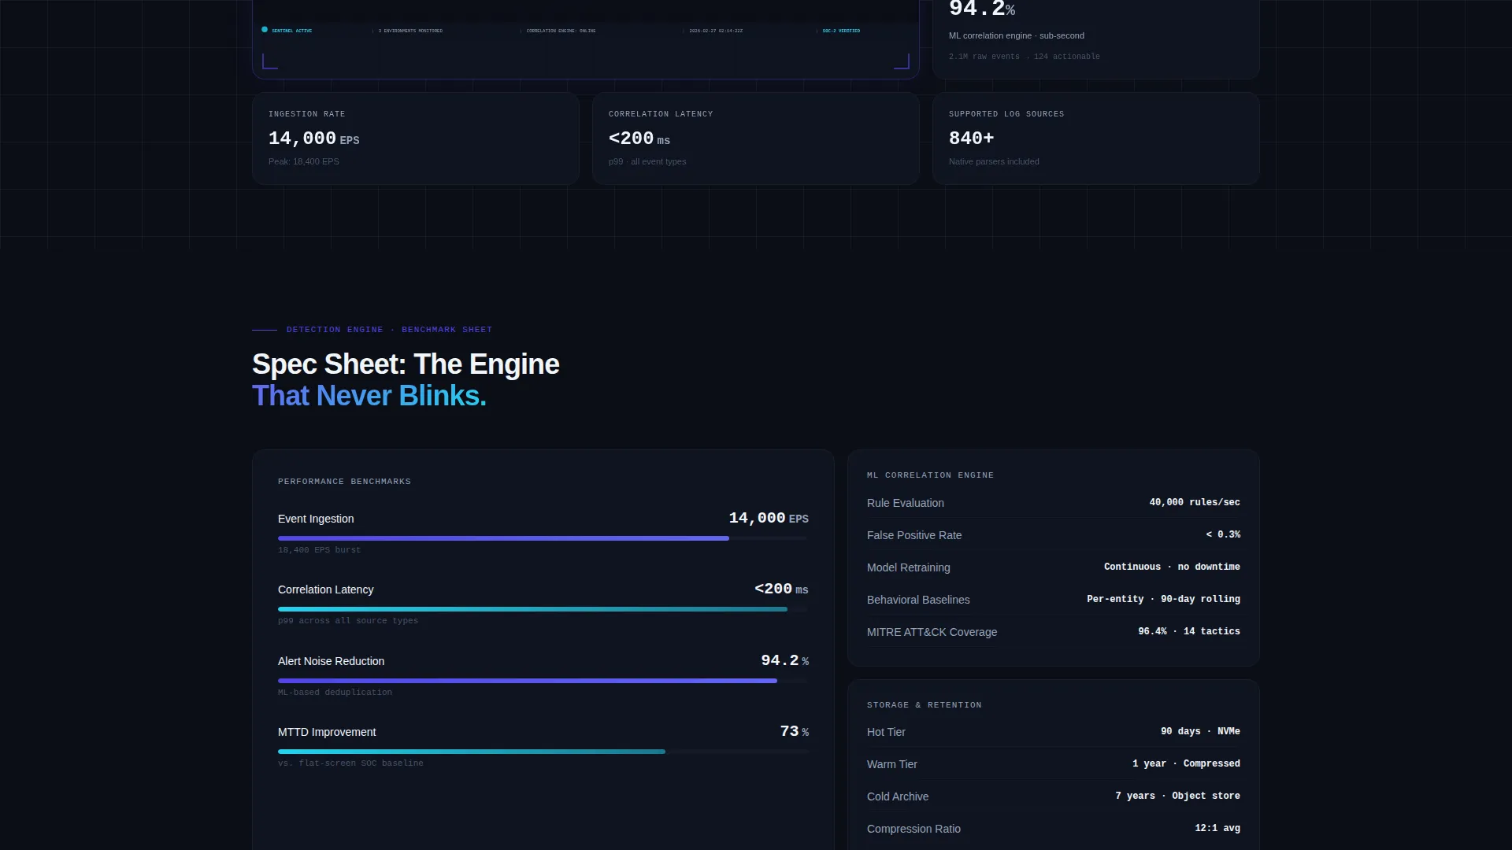The width and height of the screenshot is (1512, 850).
Task: Click the 'MTTD Improvement' benchmark label
Action: [327, 732]
